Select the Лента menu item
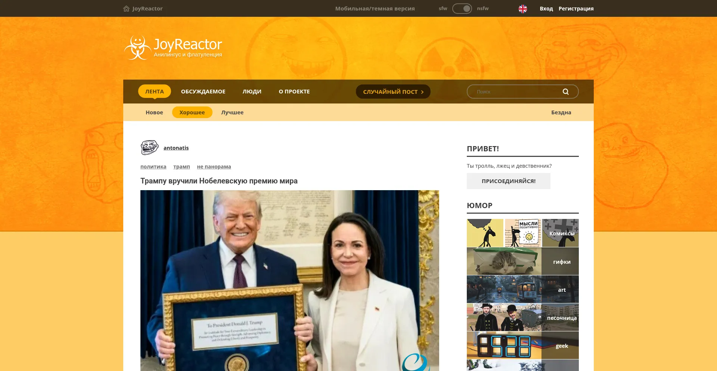Viewport: 717px width, 371px height. 154,92
